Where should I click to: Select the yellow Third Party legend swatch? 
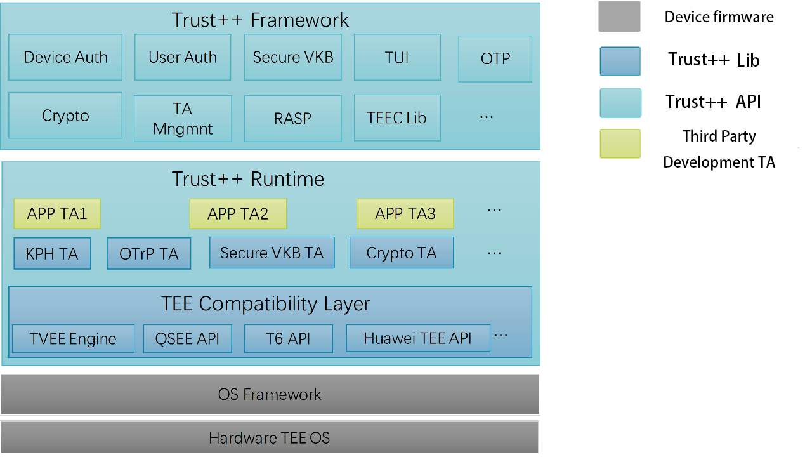pos(620,144)
